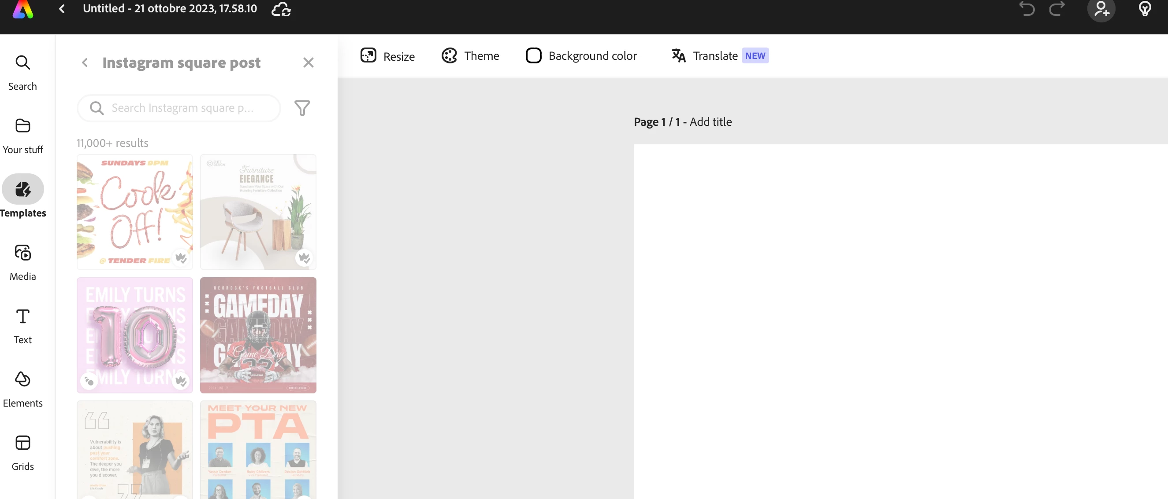This screenshot has width=1168, height=499.
Task: Click the redo arrow
Action: click(1057, 9)
